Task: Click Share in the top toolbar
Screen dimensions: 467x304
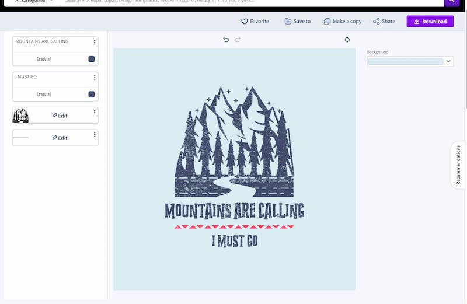Action: tap(384, 22)
